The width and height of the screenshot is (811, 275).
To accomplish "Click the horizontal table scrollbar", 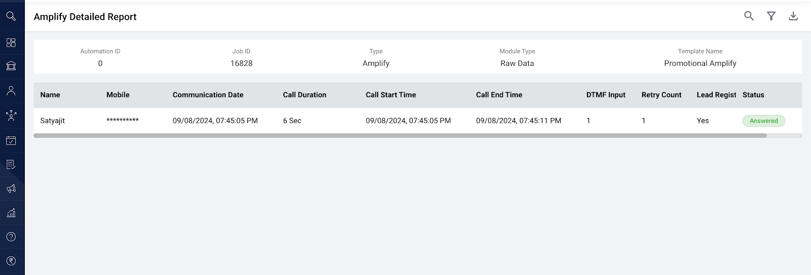I will point(400,135).
